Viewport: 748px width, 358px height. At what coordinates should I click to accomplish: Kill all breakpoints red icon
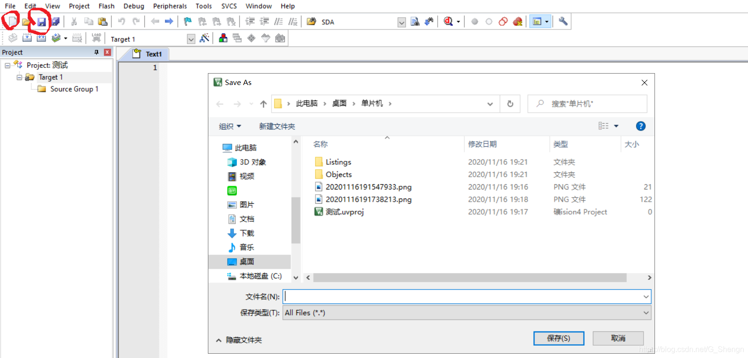518,22
